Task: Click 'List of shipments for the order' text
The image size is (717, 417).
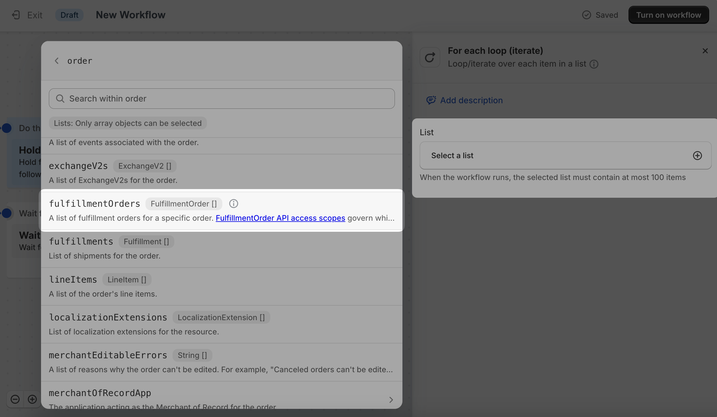Action: [104, 256]
